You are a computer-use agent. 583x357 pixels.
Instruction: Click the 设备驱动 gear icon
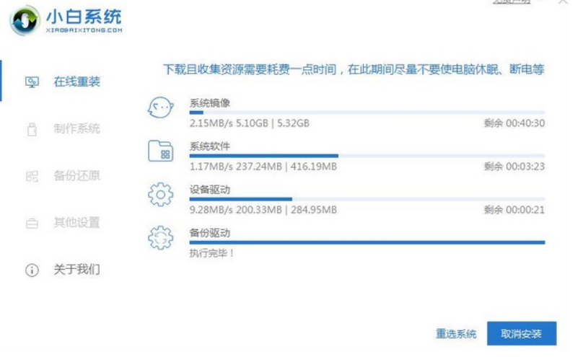[x=160, y=195]
